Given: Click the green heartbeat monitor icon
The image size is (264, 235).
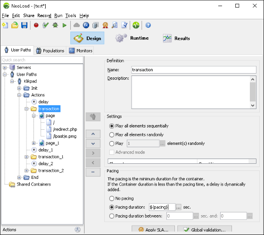Looking at the screenshot, I should click(x=136, y=25).
